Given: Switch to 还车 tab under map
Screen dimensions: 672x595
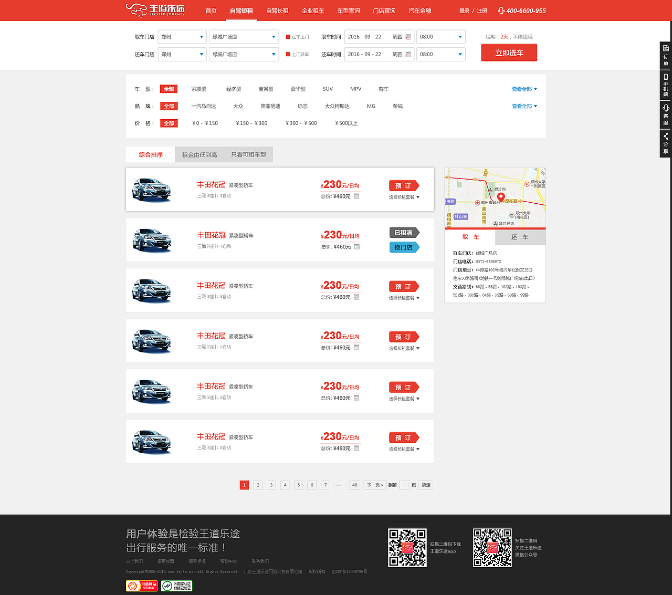Looking at the screenshot, I should tap(520, 237).
